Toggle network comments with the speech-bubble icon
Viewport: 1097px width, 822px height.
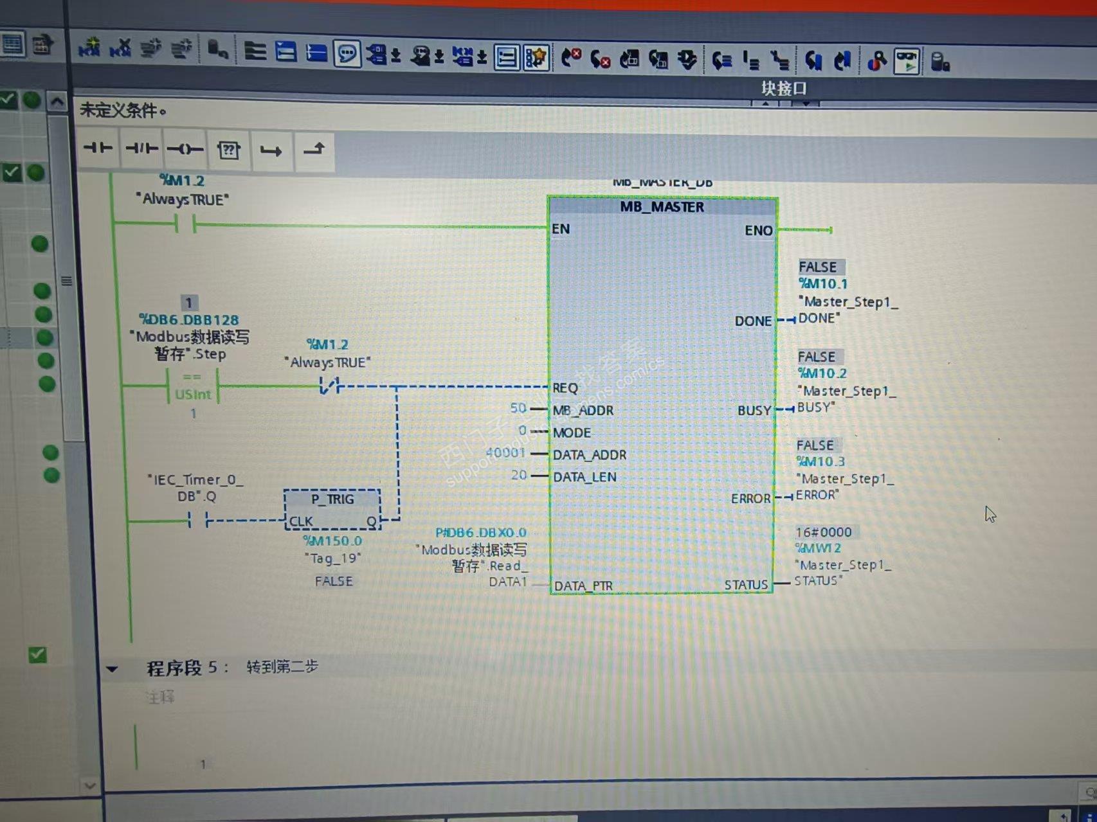click(347, 54)
